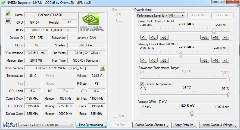Click Hide Overclocking button
Viewport: 240px width, 130px height.
91,125
